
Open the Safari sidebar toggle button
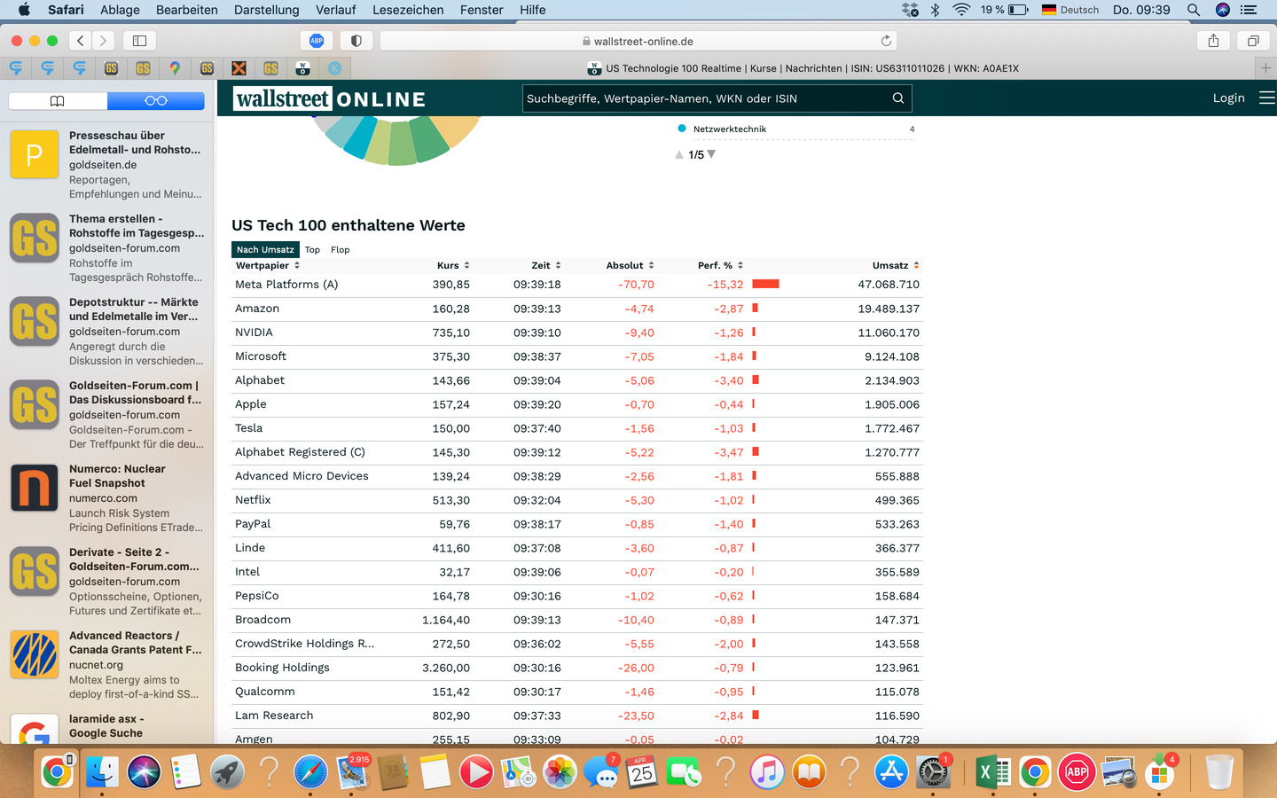(x=139, y=41)
